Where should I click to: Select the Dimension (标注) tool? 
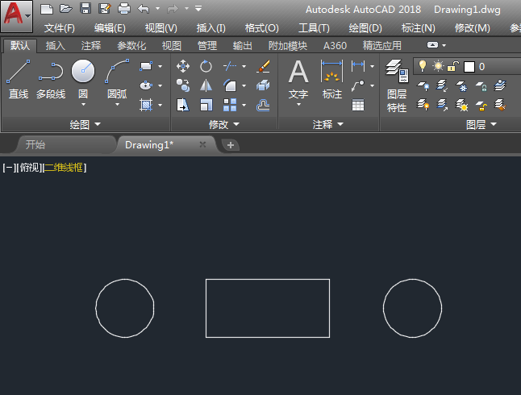(331, 79)
